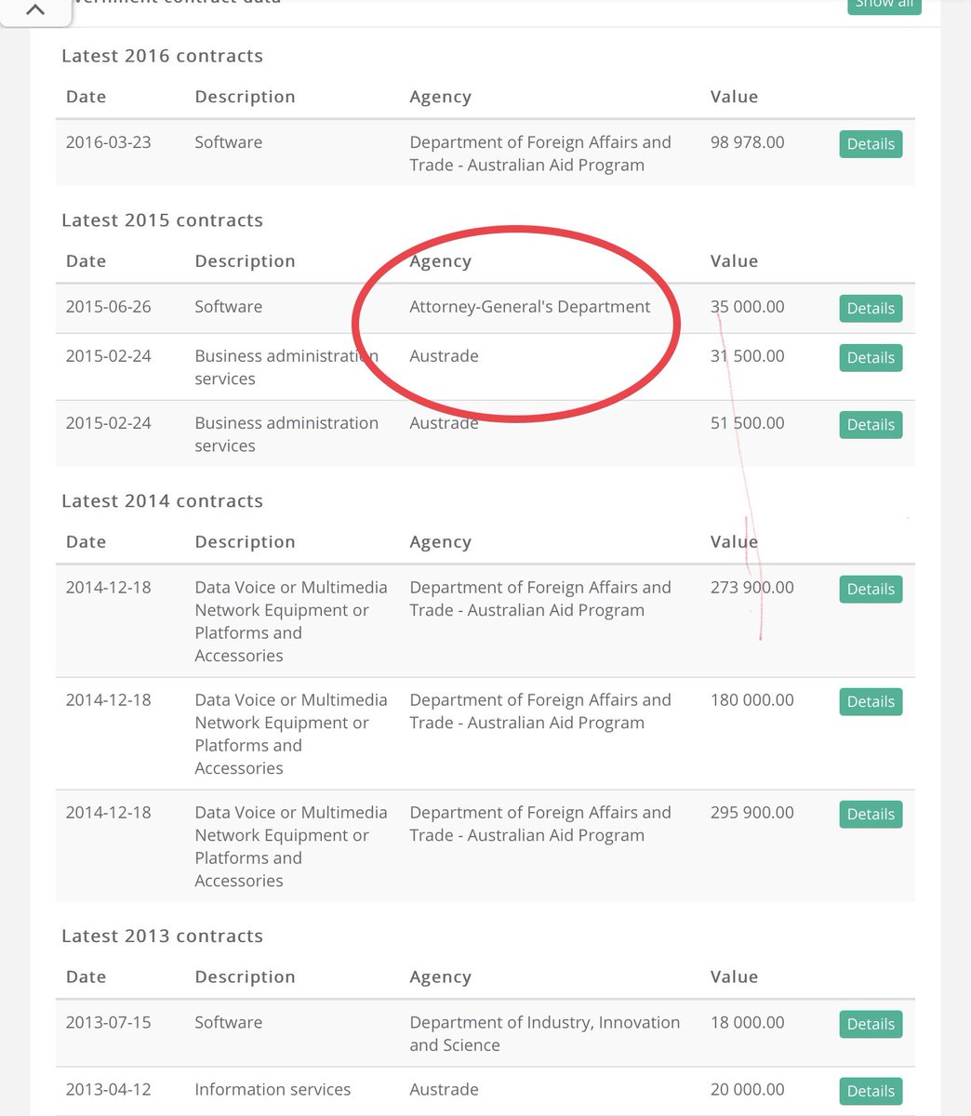Screen dimensions: 971x1116
Task: Click the date 2013-07-15
Action: tap(108, 1022)
